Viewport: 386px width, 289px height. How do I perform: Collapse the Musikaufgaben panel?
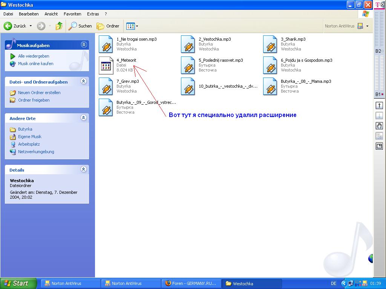pos(84,45)
